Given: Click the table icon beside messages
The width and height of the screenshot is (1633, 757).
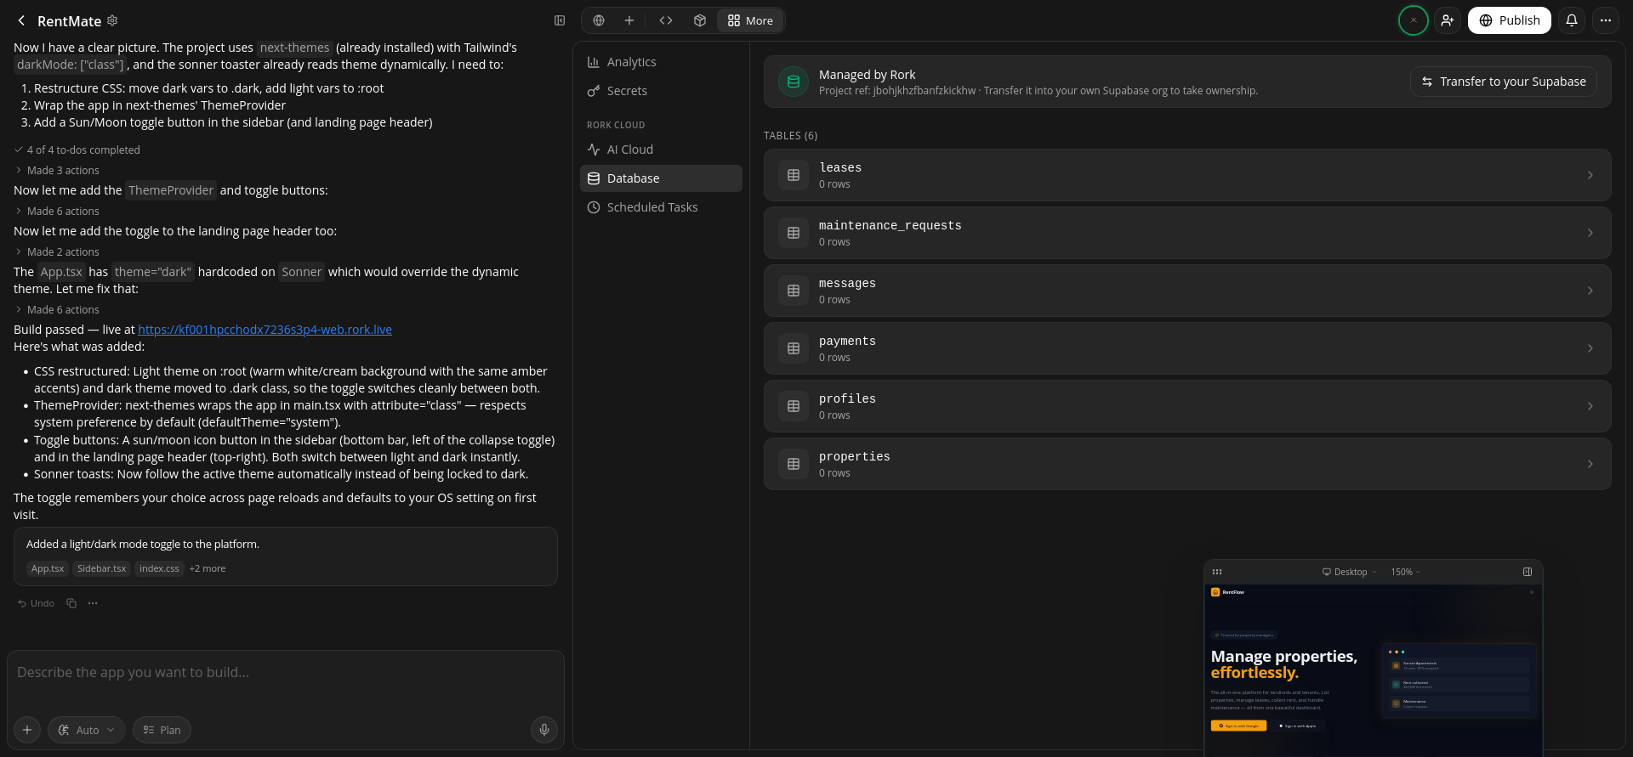Looking at the screenshot, I should point(794,291).
